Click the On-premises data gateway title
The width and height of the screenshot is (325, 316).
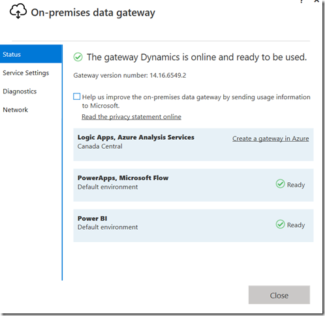pyautogui.click(x=93, y=12)
